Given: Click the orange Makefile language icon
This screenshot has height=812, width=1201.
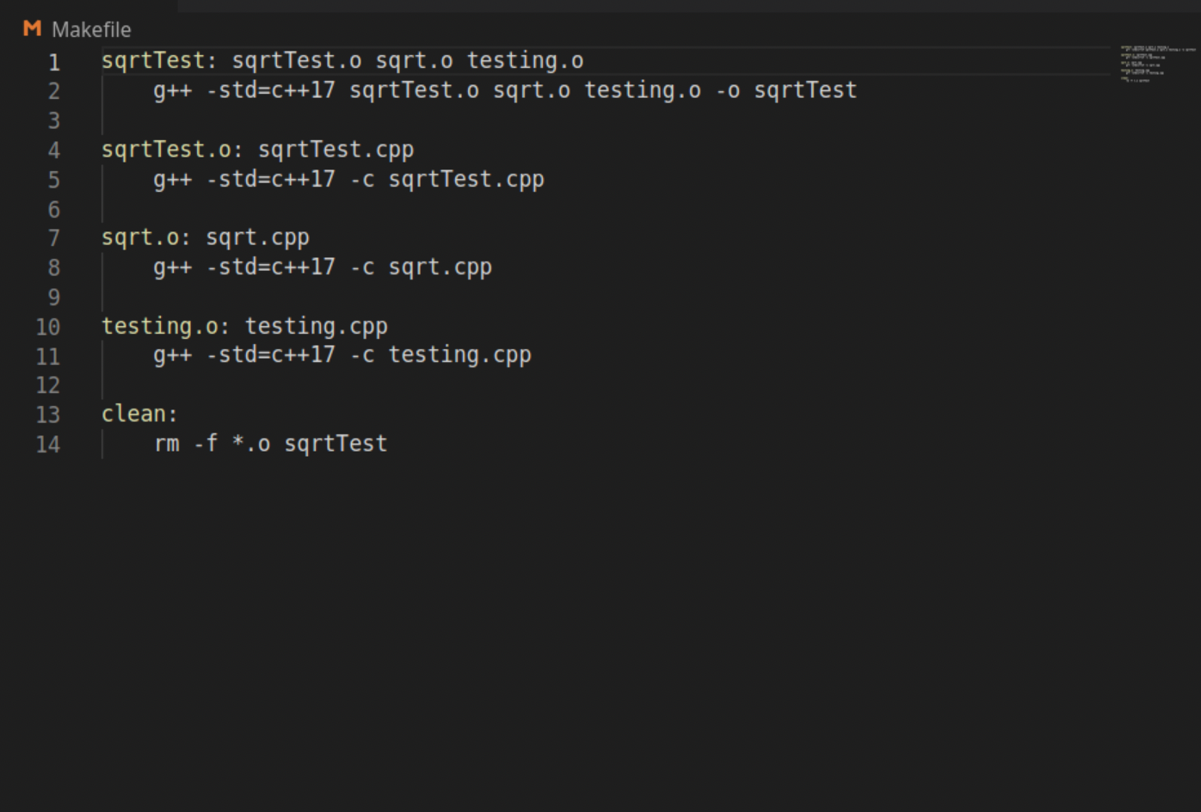Looking at the screenshot, I should 32,28.
